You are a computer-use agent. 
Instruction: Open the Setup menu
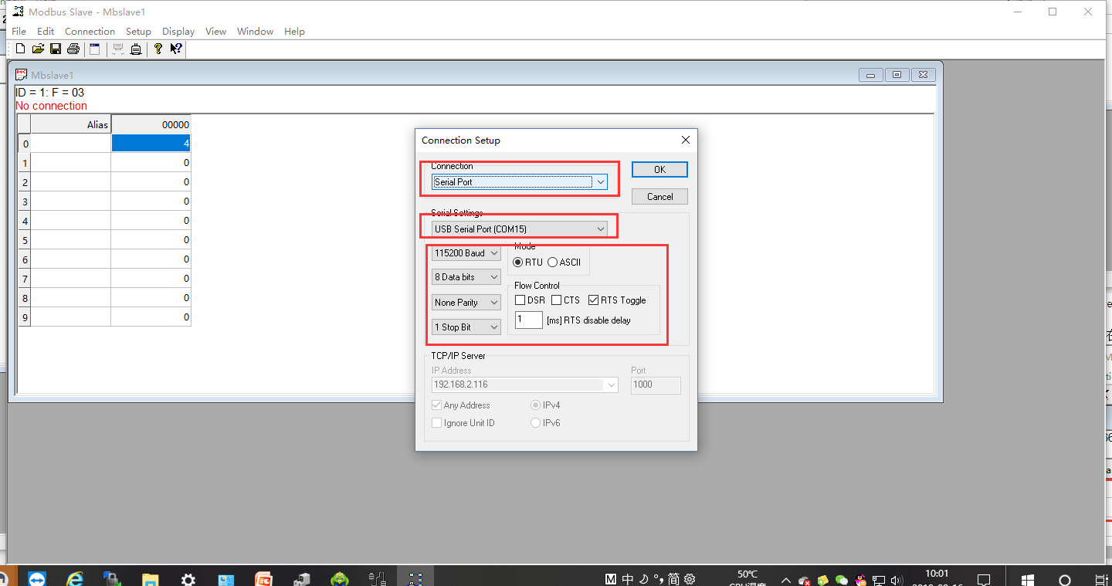coord(138,32)
